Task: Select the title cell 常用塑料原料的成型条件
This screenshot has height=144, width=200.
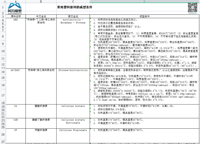Action: point(75,7)
